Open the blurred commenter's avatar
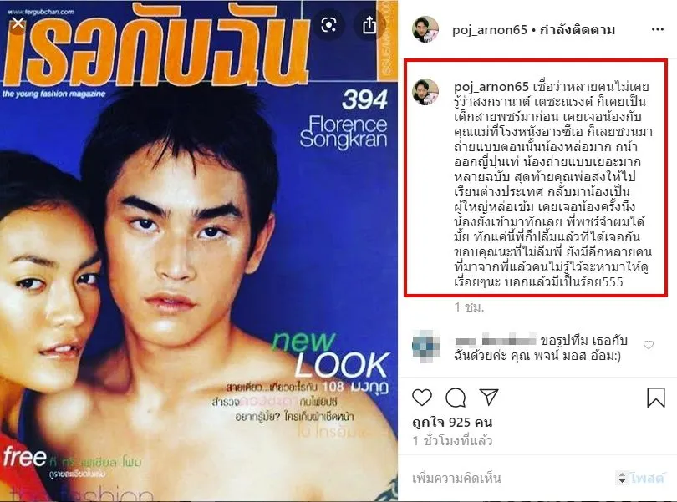This screenshot has width=677, height=502. pyautogui.click(x=425, y=345)
